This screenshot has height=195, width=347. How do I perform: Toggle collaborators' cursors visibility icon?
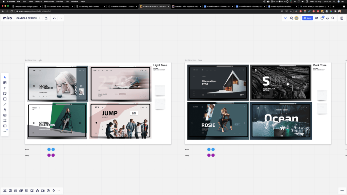[286, 18]
